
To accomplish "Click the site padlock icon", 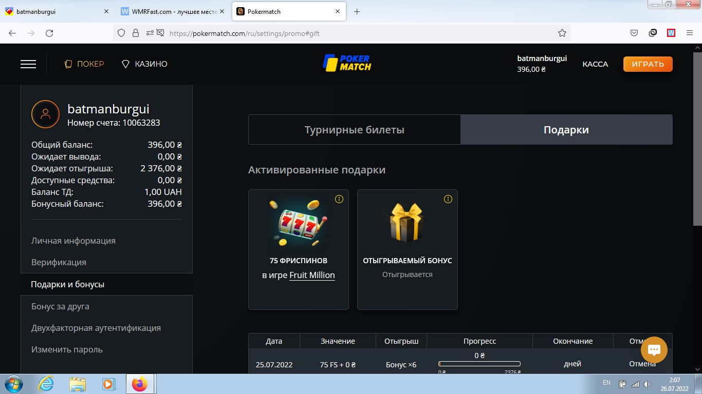I will click(136, 33).
